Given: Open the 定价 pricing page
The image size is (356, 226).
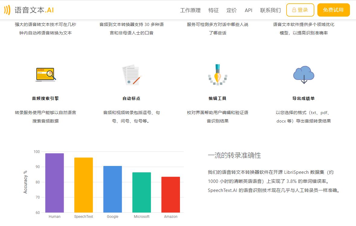Looking at the screenshot, I should pyautogui.click(x=232, y=10).
